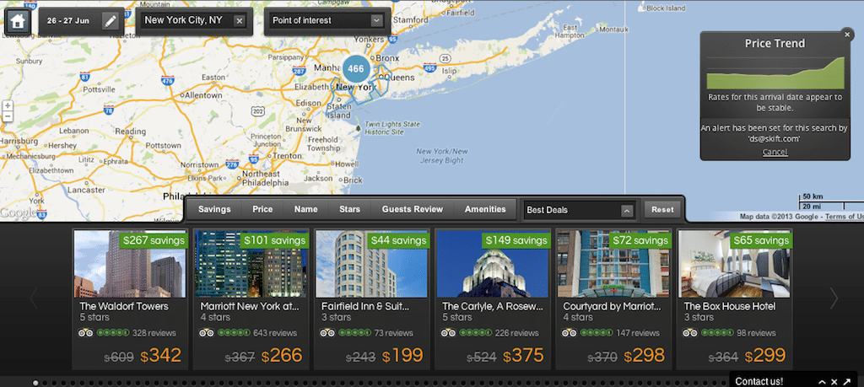This screenshot has width=864, height=387.
Task: Reset all filters
Action: point(662,210)
